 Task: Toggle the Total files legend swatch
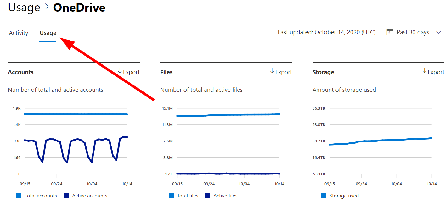[x=171, y=196]
